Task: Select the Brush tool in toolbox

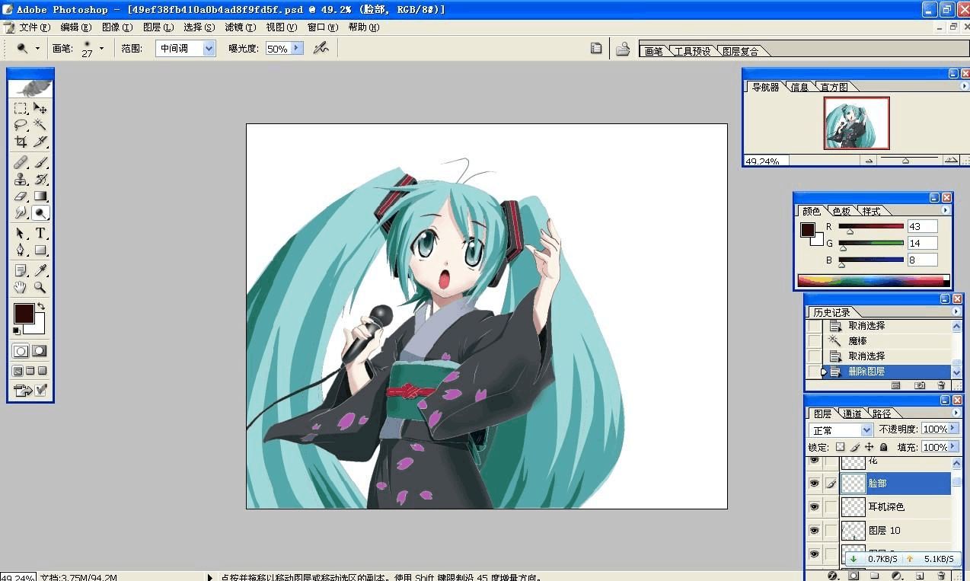Action: click(40, 162)
